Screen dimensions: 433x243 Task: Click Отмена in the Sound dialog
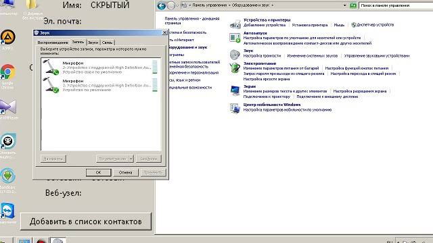126,173
